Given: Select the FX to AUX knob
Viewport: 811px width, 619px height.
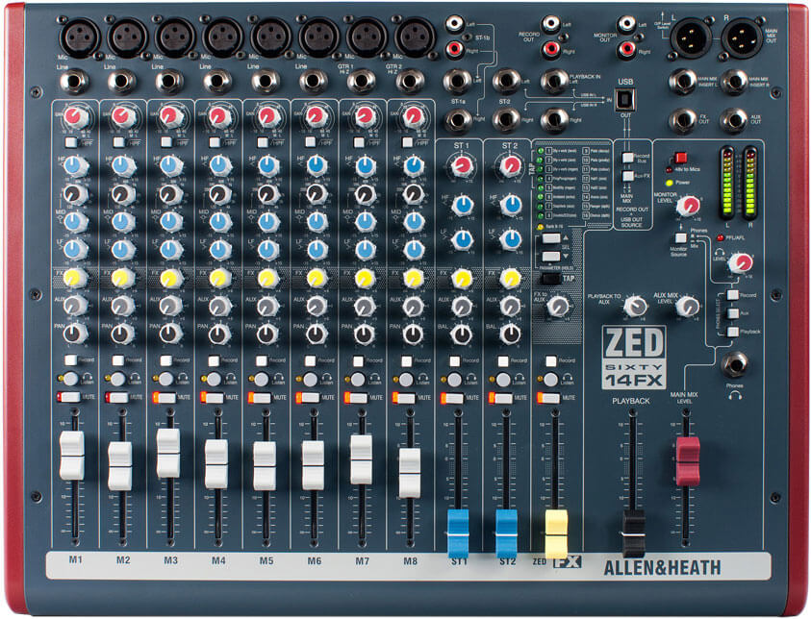Looking at the screenshot, I should 556,308.
